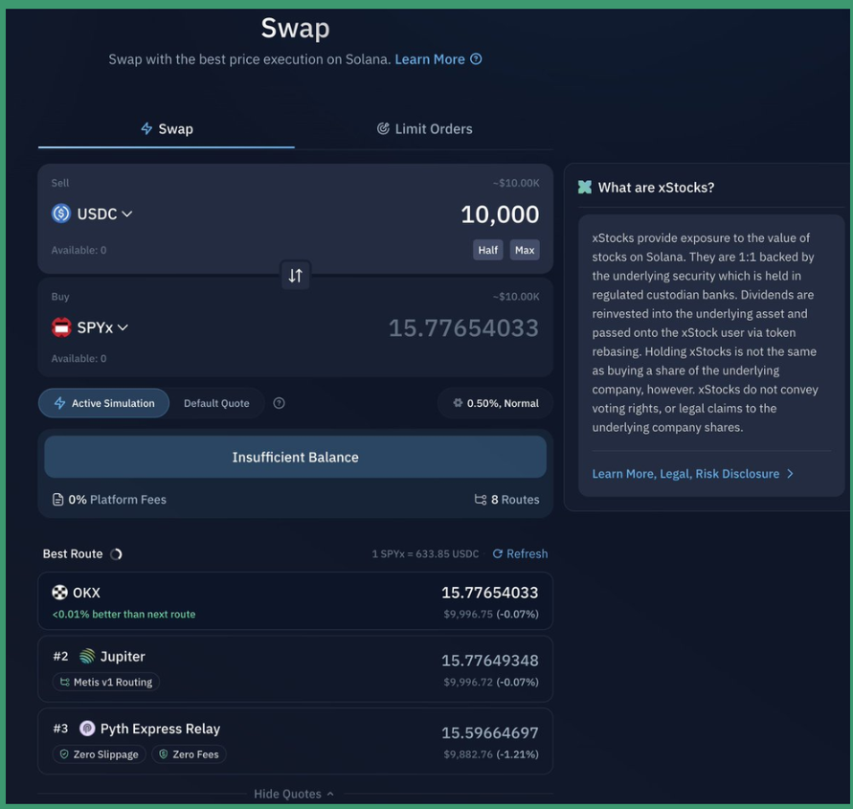This screenshot has width=853, height=809.
Task: Collapse the list with Hide Quotes
Action: coord(294,794)
